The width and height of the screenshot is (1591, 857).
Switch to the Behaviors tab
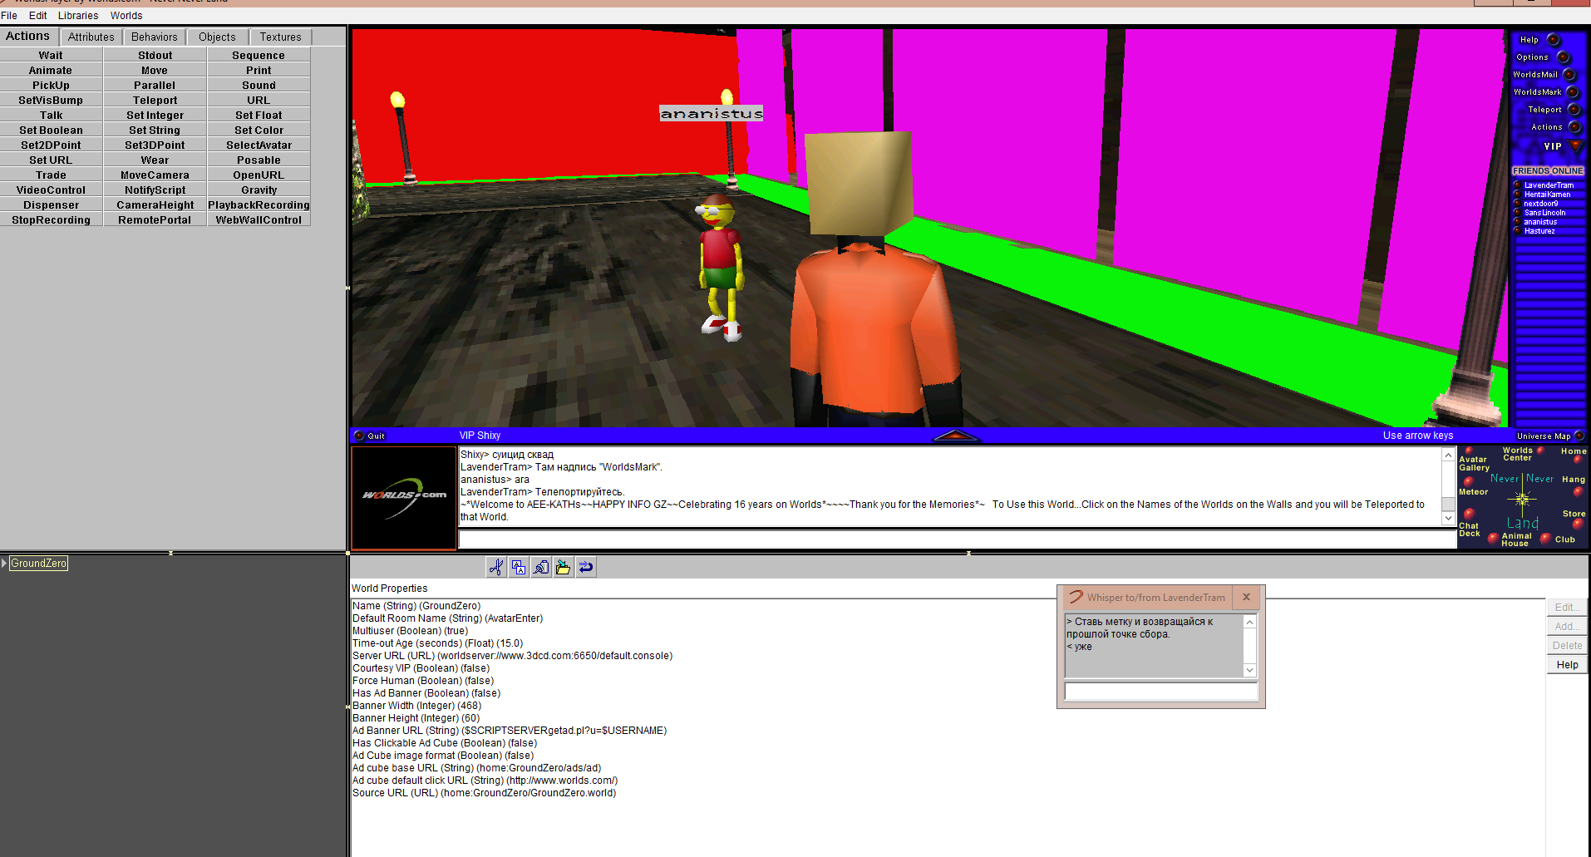(155, 37)
